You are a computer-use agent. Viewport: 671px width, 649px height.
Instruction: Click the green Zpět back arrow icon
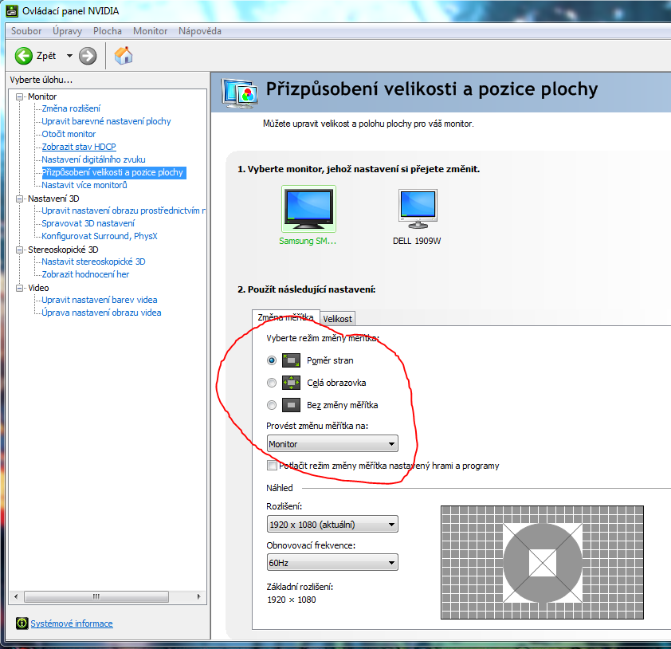23,56
